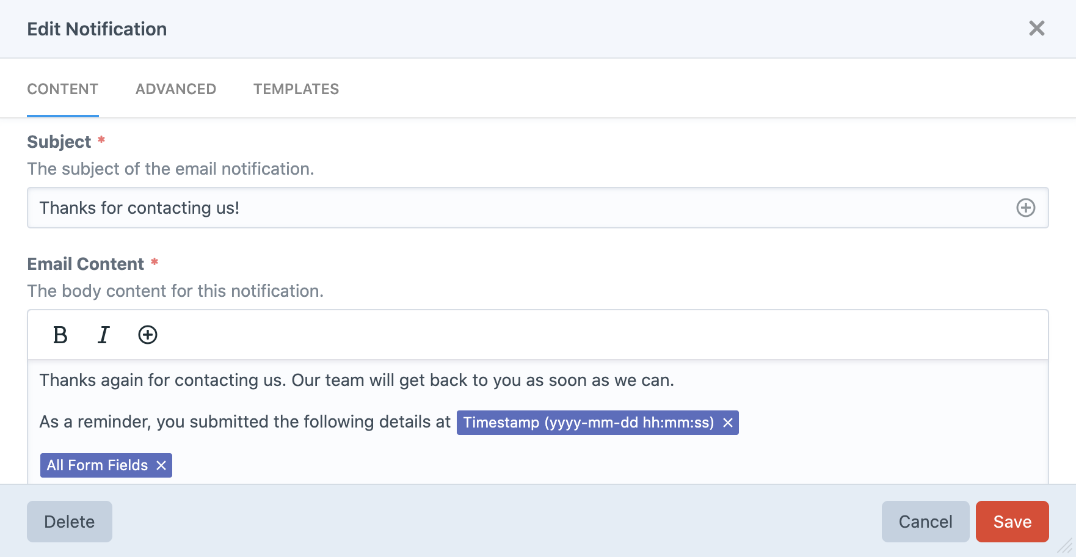Image resolution: width=1076 pixels, height=557 pixels.
Task: Toggle bold formatting in email editor
Action: 60,335
